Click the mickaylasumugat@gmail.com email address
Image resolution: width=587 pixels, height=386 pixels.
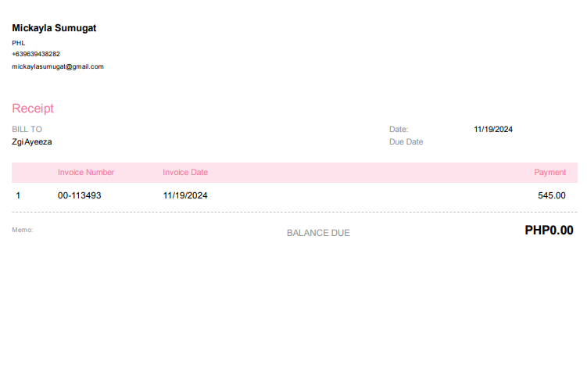click(x=58, y=66)
